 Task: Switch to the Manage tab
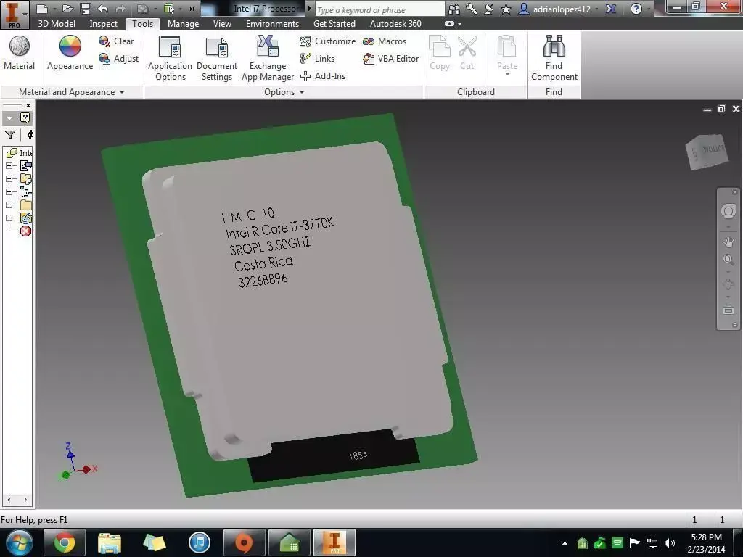pyautogui.click(x=183, y=24)
